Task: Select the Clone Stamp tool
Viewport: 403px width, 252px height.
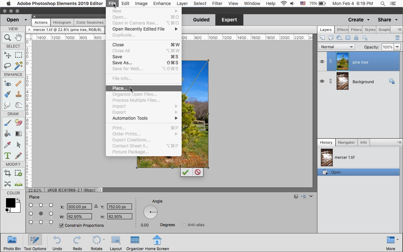Action: 19,94
